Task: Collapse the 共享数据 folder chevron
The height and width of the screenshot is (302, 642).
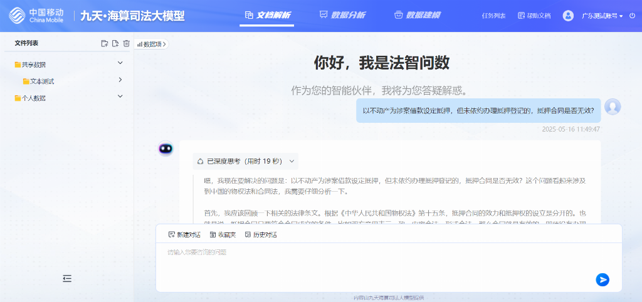Action: [x=120, y=63]
